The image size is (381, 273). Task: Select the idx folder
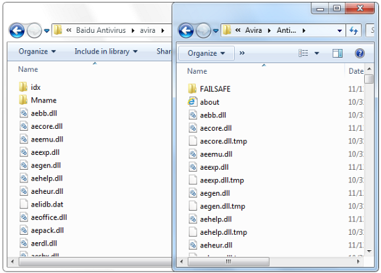pyautogui.click(x=30, y=87)
